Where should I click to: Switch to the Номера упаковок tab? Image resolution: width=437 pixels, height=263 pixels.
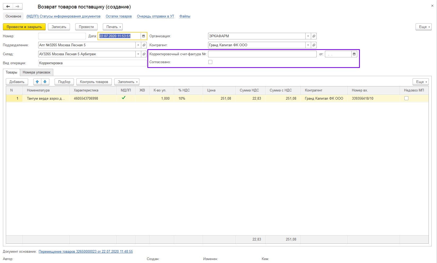(37, 72)
